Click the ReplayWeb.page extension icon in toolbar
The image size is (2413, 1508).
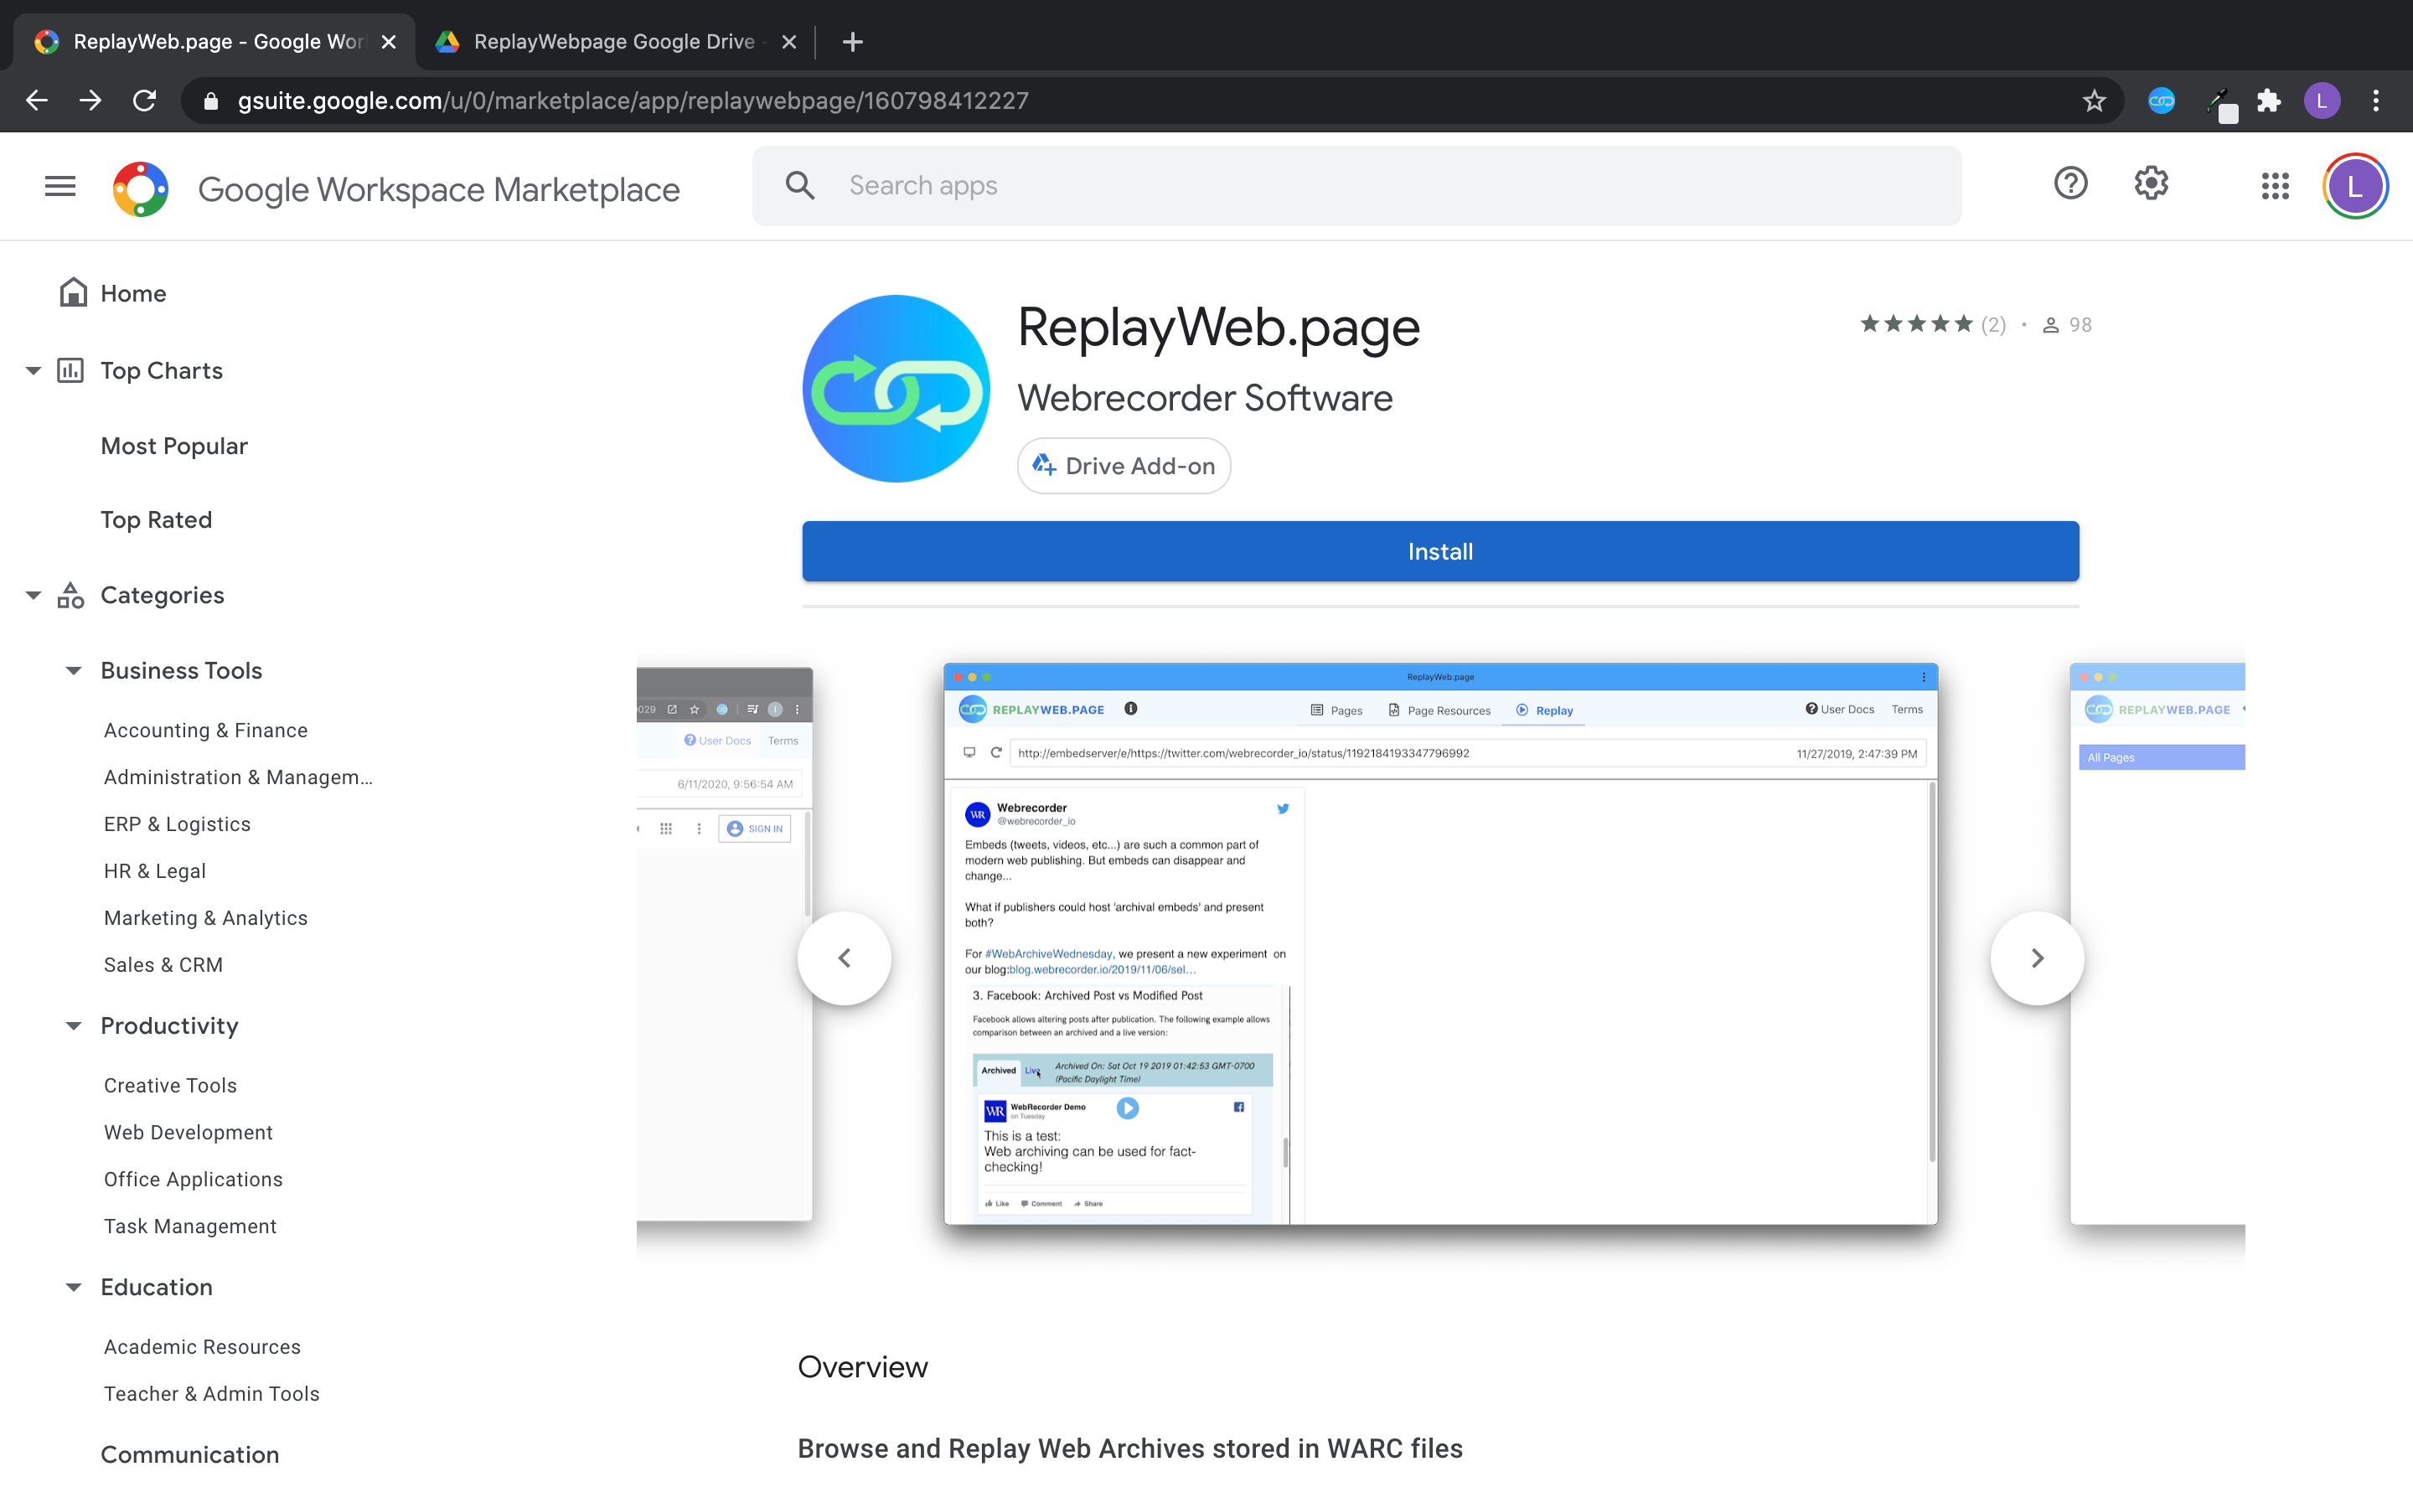[2161, 101]
